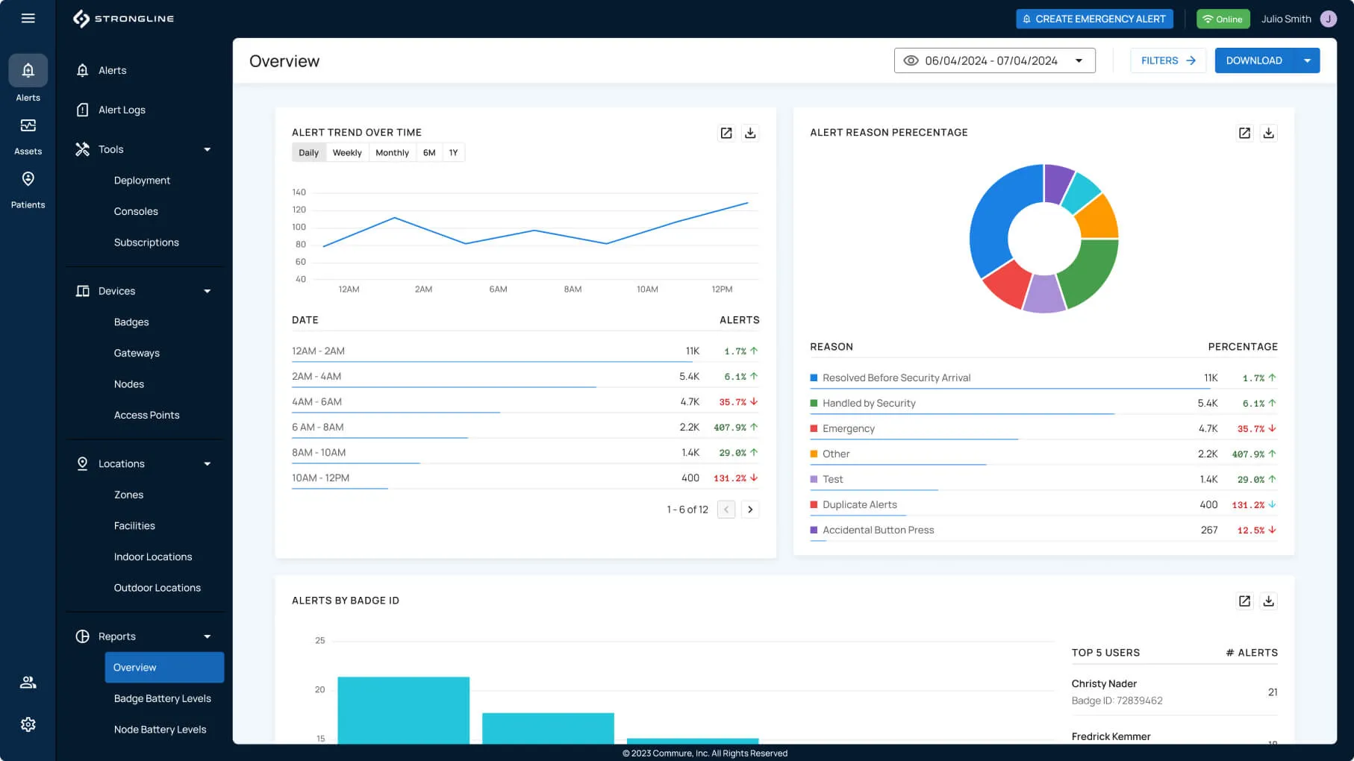
Task: Download the Alerts by Badge ID report
Action: coord(1268,601)
